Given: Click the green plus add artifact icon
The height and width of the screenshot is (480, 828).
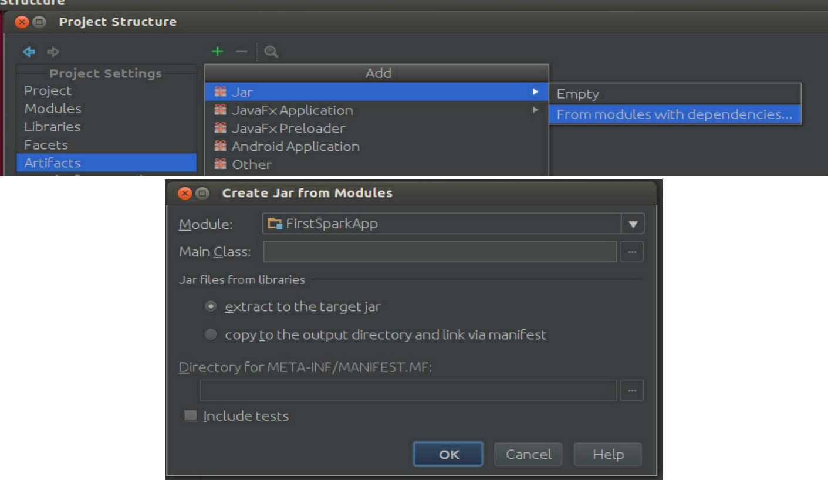Looking at the screenshot, I should (x=218, y=52).
